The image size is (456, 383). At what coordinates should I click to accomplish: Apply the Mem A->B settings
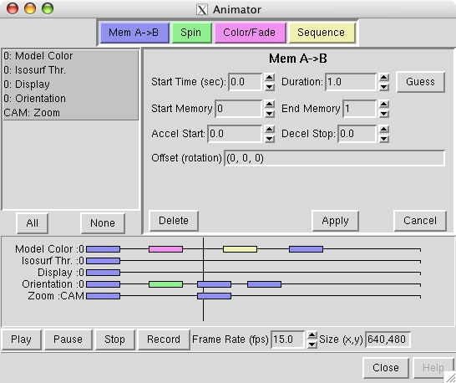tap(335, 221)
